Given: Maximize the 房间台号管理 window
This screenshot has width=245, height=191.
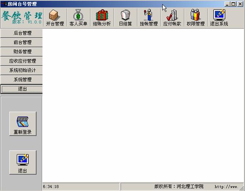Looking at the screenshot, I should pyautogui.click(x=233, y=4).
